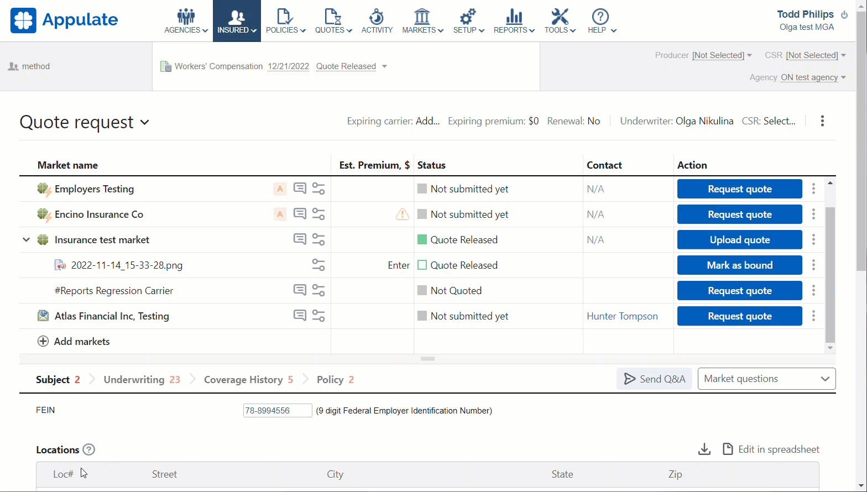Collapse the Insurance test market row
This screenshot has width=867, height=492.
click(26, 240)
